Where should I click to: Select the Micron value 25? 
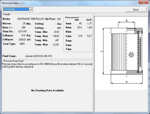[x=24, y=24]
